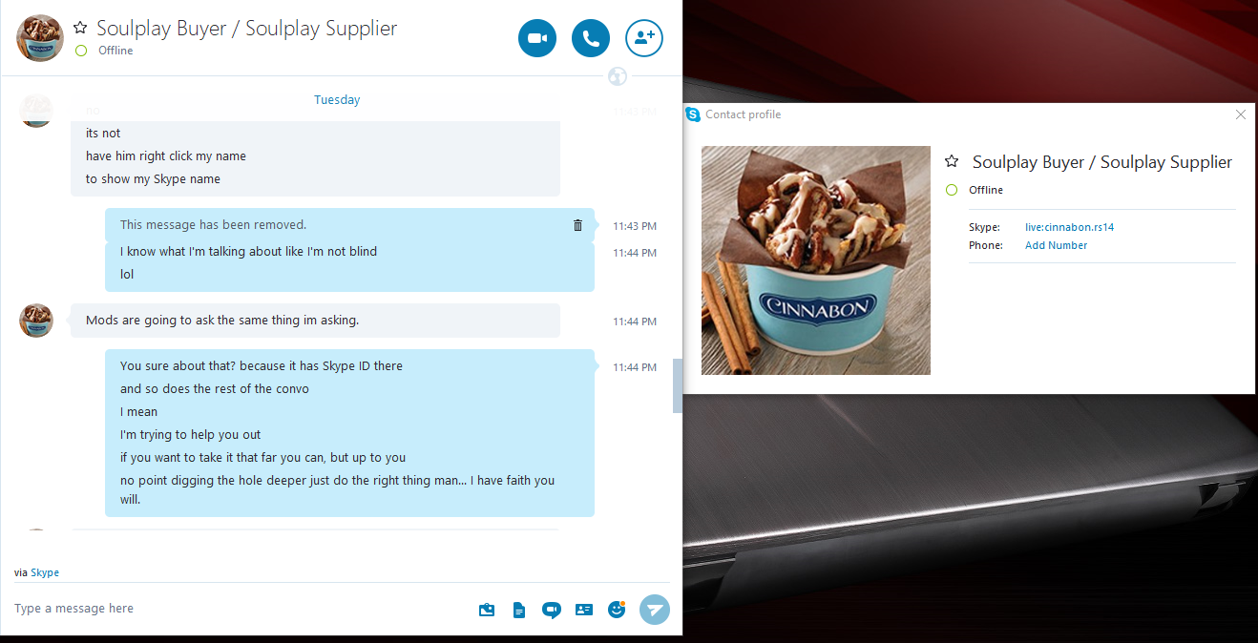Click contact name in Contact profile window
1258x643 pixels.
[x=1102, y=162]
